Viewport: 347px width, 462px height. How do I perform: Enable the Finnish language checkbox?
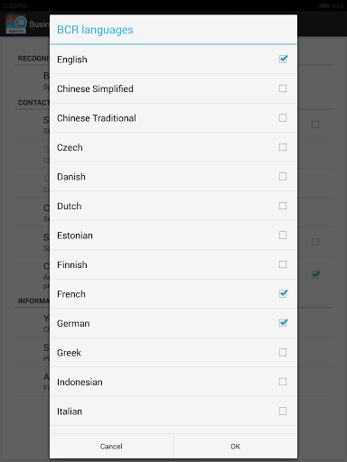[x=283, y=264]
